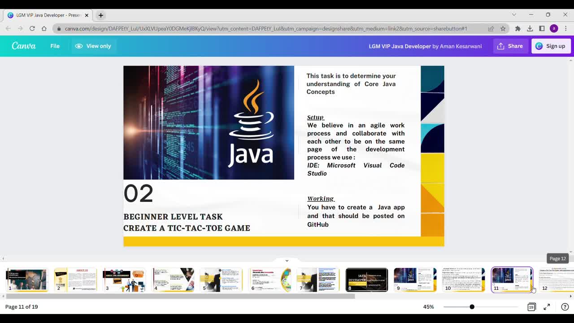
Task: Select page 2 thumbnail
Action: coord(75,279)
